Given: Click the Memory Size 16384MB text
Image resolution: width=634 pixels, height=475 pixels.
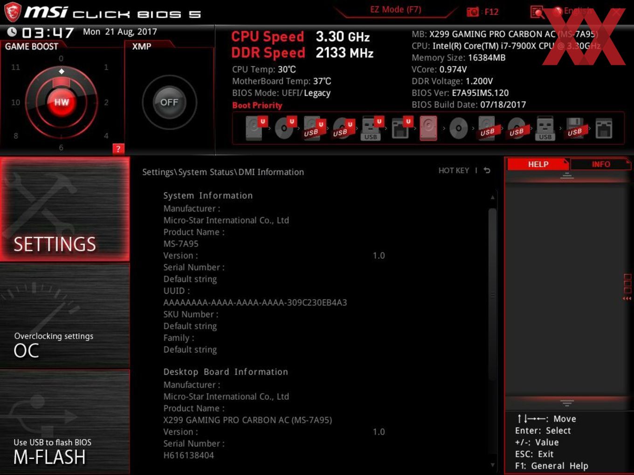Looking at the screenshot, I should (x=458, y=58).
